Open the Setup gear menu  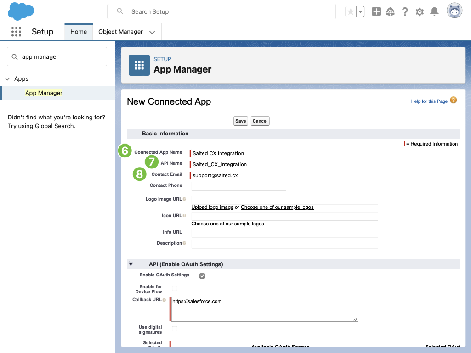[x=420, y=12]
